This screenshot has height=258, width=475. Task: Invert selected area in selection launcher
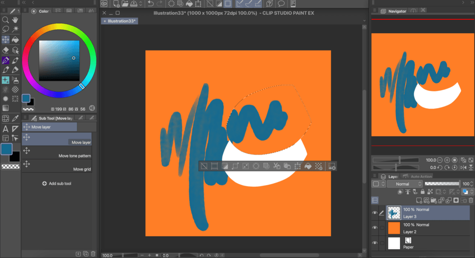(x=225, y=166)
